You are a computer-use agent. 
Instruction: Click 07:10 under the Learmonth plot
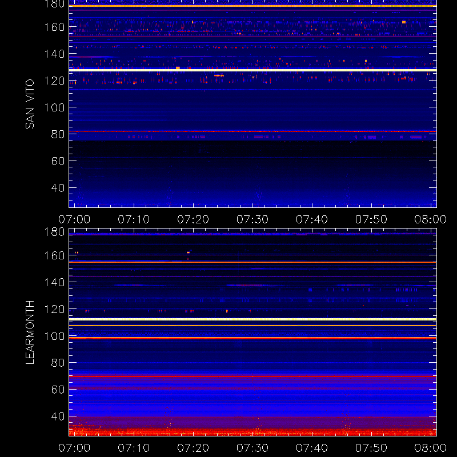[x=134, y=448]
